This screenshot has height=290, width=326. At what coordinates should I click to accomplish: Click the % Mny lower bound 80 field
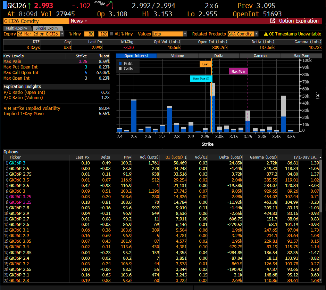coord(89,34)
